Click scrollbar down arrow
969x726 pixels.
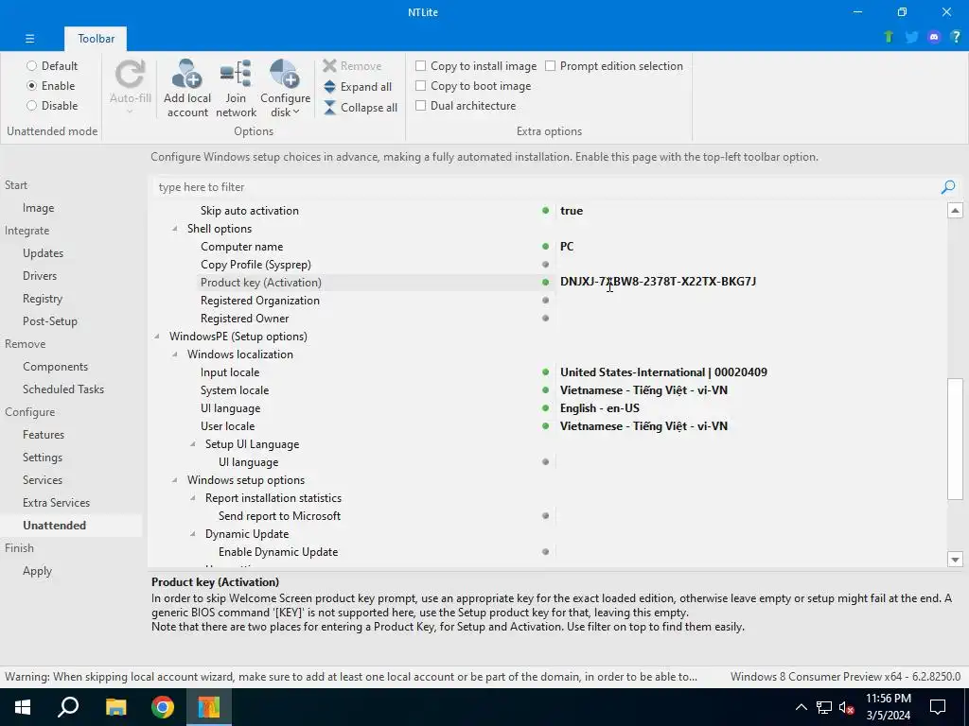(955, 560)
